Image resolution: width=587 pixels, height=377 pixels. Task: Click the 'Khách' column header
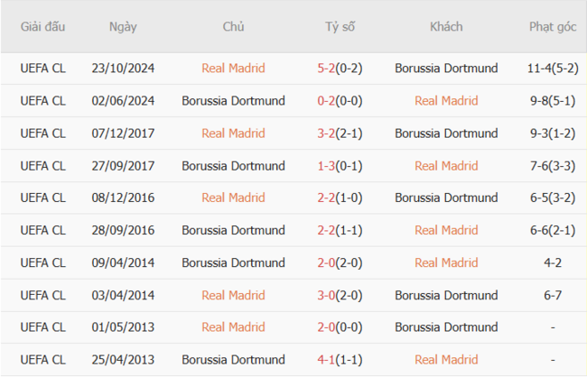446,27
